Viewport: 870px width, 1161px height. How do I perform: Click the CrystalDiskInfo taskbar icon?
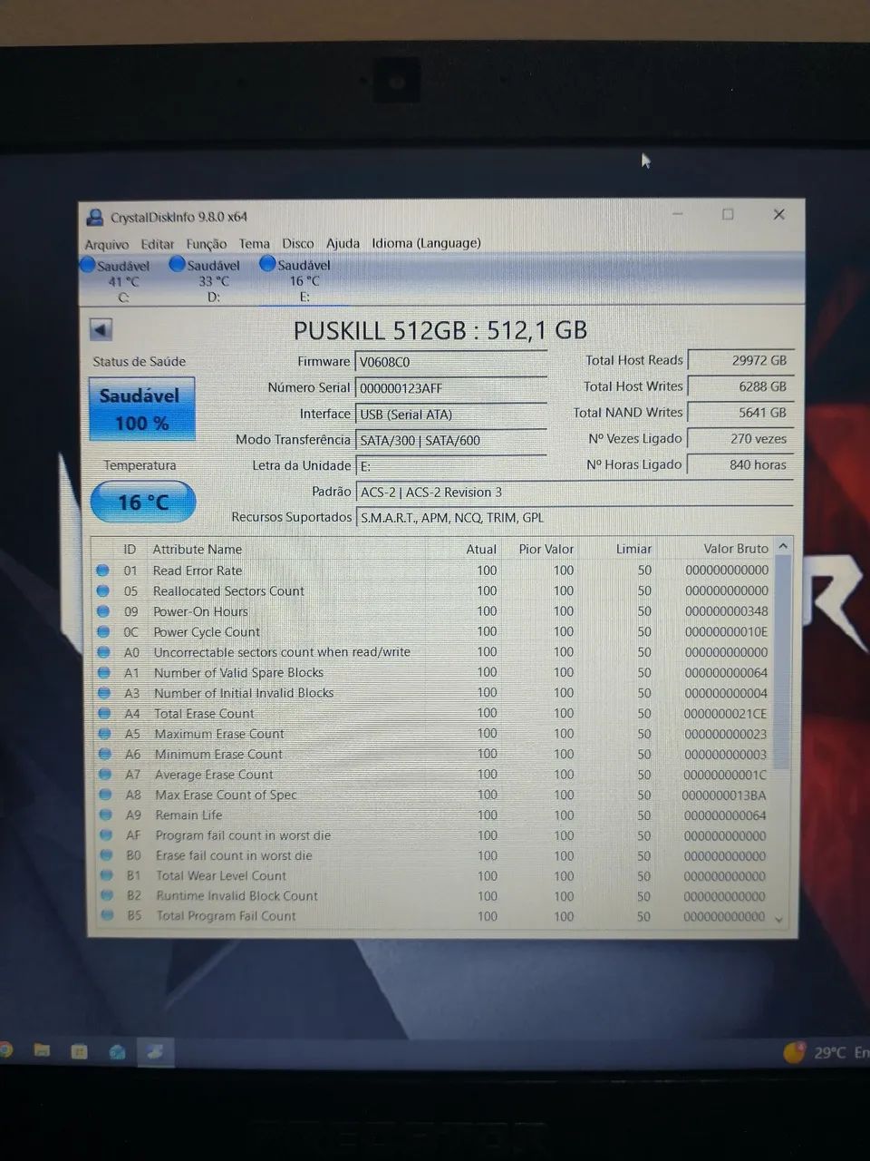point(155,1052)
